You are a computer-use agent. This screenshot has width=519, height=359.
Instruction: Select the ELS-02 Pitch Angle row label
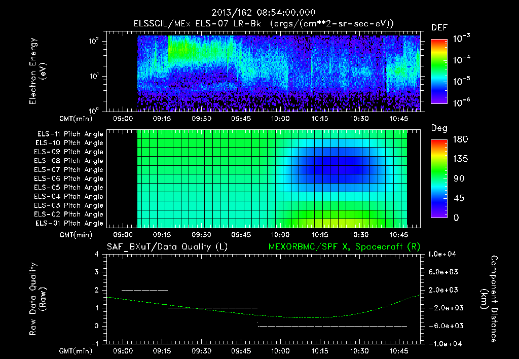[69, 214]
